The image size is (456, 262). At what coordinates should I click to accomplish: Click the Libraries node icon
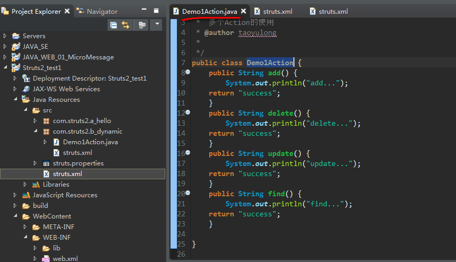pyautogui.click(x=36, y=185)
